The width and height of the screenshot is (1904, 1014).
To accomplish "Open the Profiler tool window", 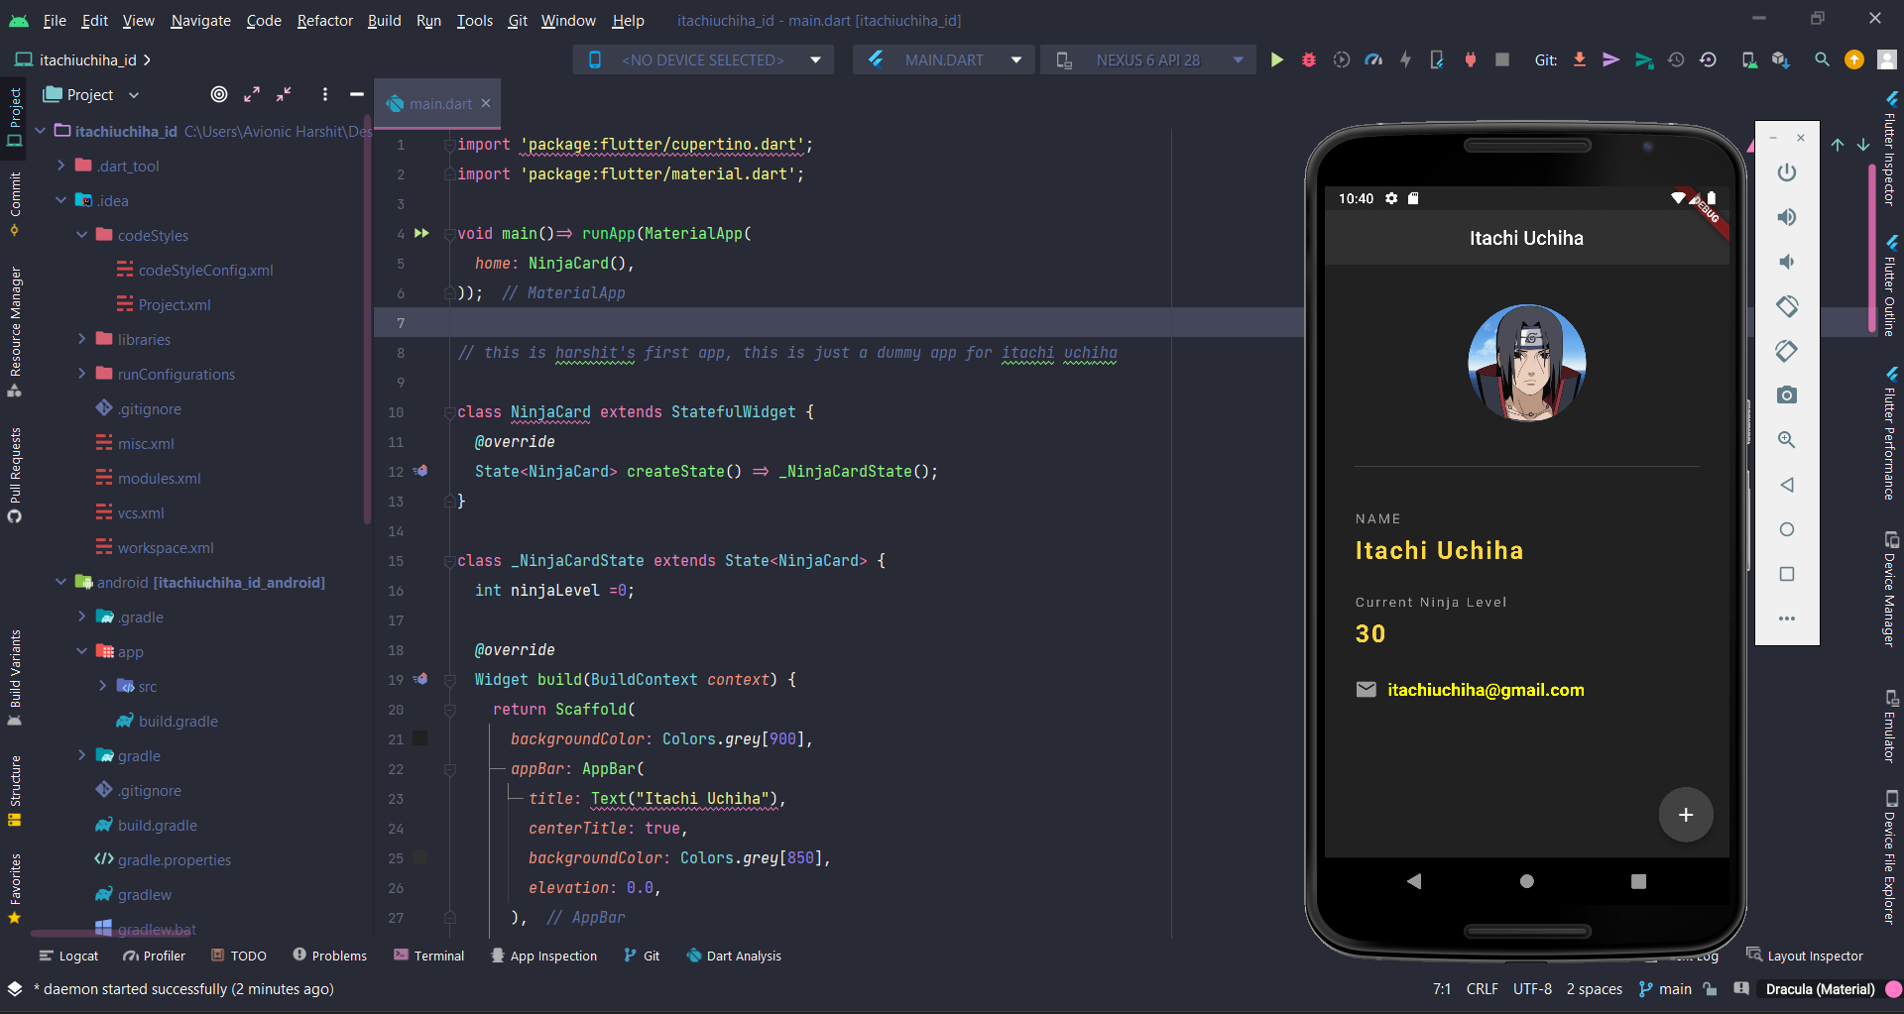I will click(x=154, y=956).
